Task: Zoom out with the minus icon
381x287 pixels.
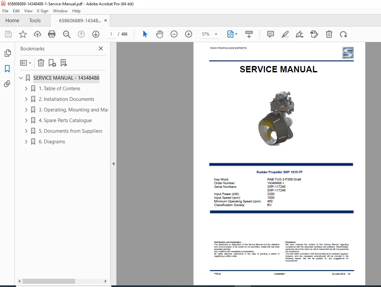Action: click(174, 34)
